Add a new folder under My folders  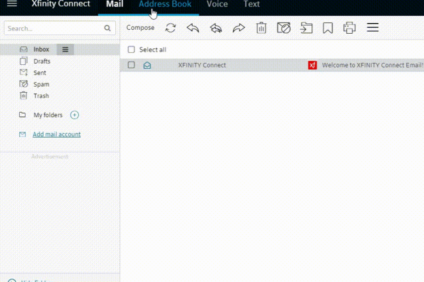click(x=74, y=115)
